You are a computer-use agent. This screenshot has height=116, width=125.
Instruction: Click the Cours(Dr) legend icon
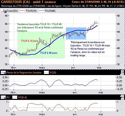coord(3,11)
